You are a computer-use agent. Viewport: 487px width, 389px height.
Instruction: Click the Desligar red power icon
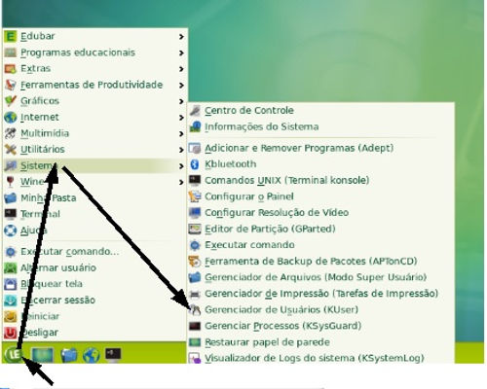pyautogui.click(x=11, y=333)
